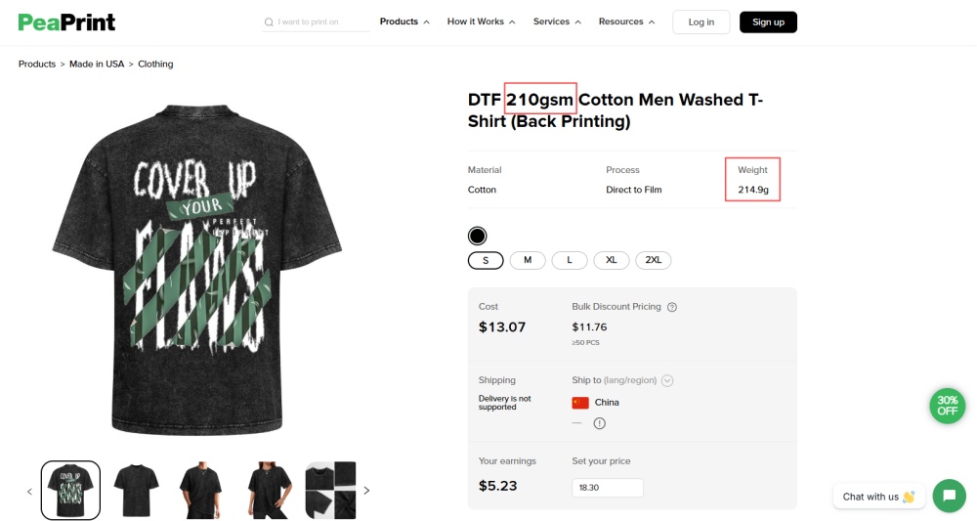Image resolution: width=977 pixels, height=521 pixels.
Task: Choose the black color swatch
Action: point(477,236)
